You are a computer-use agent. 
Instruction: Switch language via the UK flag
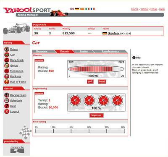pyautogui.click(x=72, y=9)
